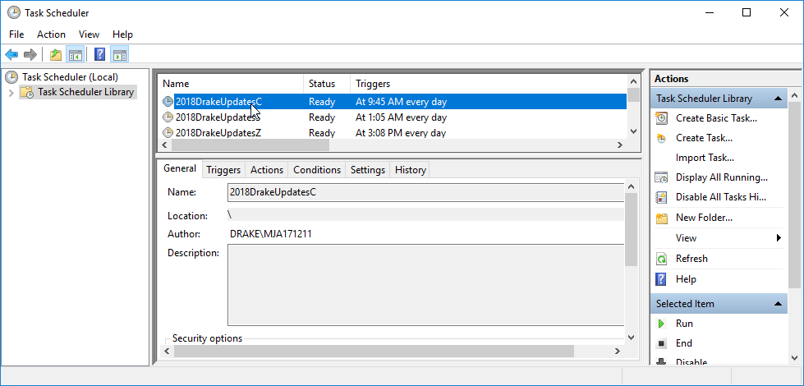Click the blue Help toolbar icon
Image resolution: width=804 pixels, height=386 pixels.
coord(99,55)
